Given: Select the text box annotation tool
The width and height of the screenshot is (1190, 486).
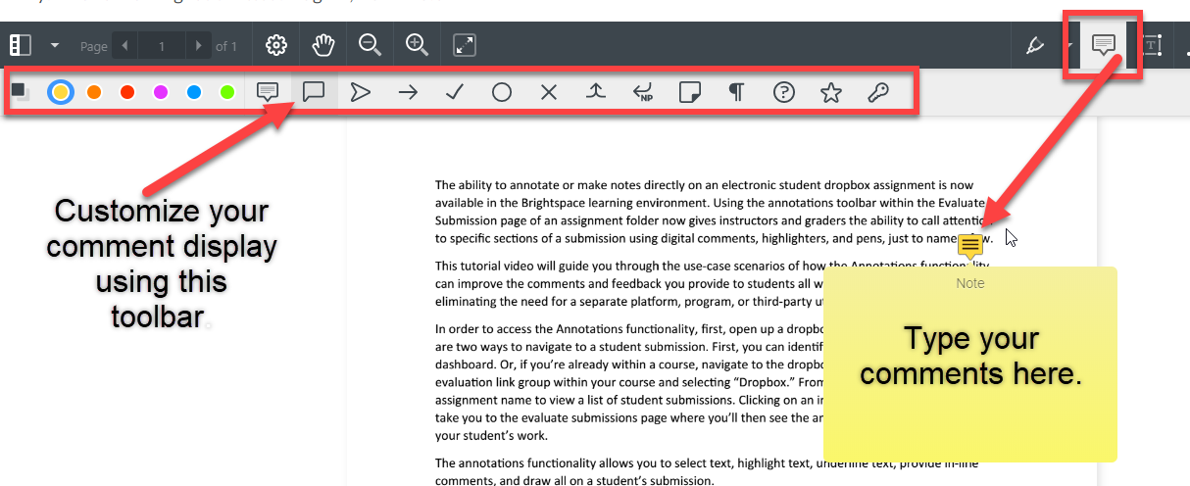Looking at the screenshot, I should point(1151,45).
